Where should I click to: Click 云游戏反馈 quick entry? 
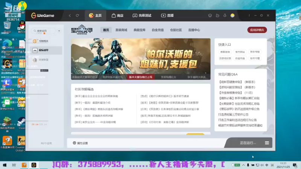(225, 58)
